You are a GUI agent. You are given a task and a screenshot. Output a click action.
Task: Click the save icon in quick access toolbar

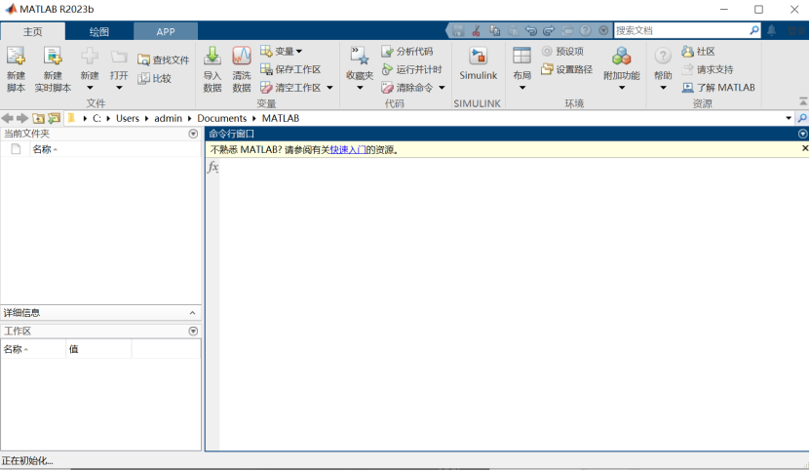pos(458,31)
